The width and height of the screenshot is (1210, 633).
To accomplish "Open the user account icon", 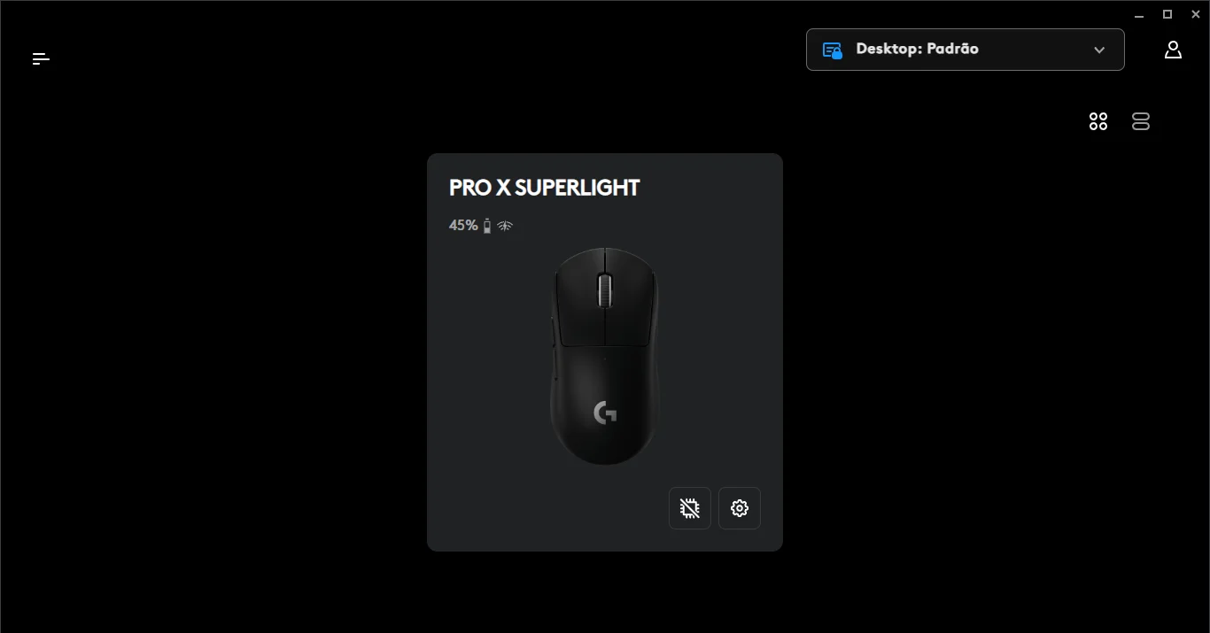I will pyautogui.click(x=1173, y=50).
